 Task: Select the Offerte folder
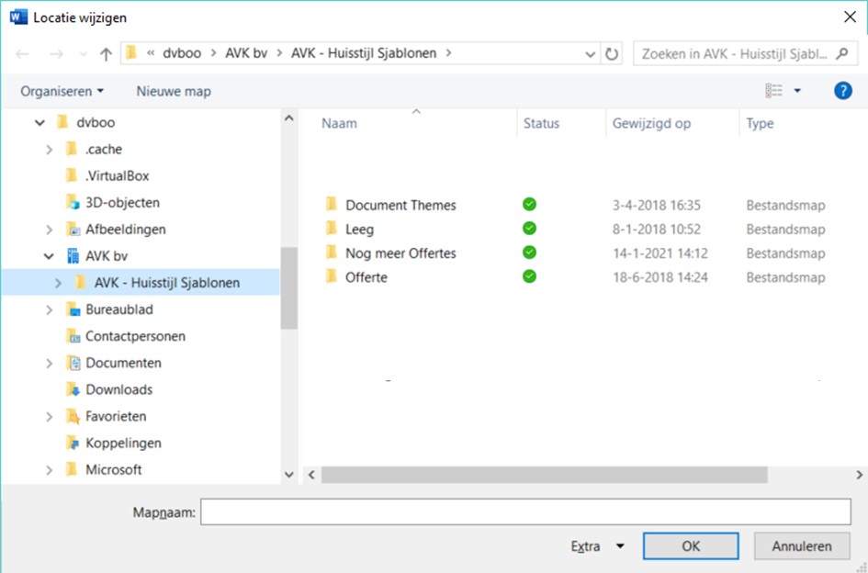click(366, 277)
